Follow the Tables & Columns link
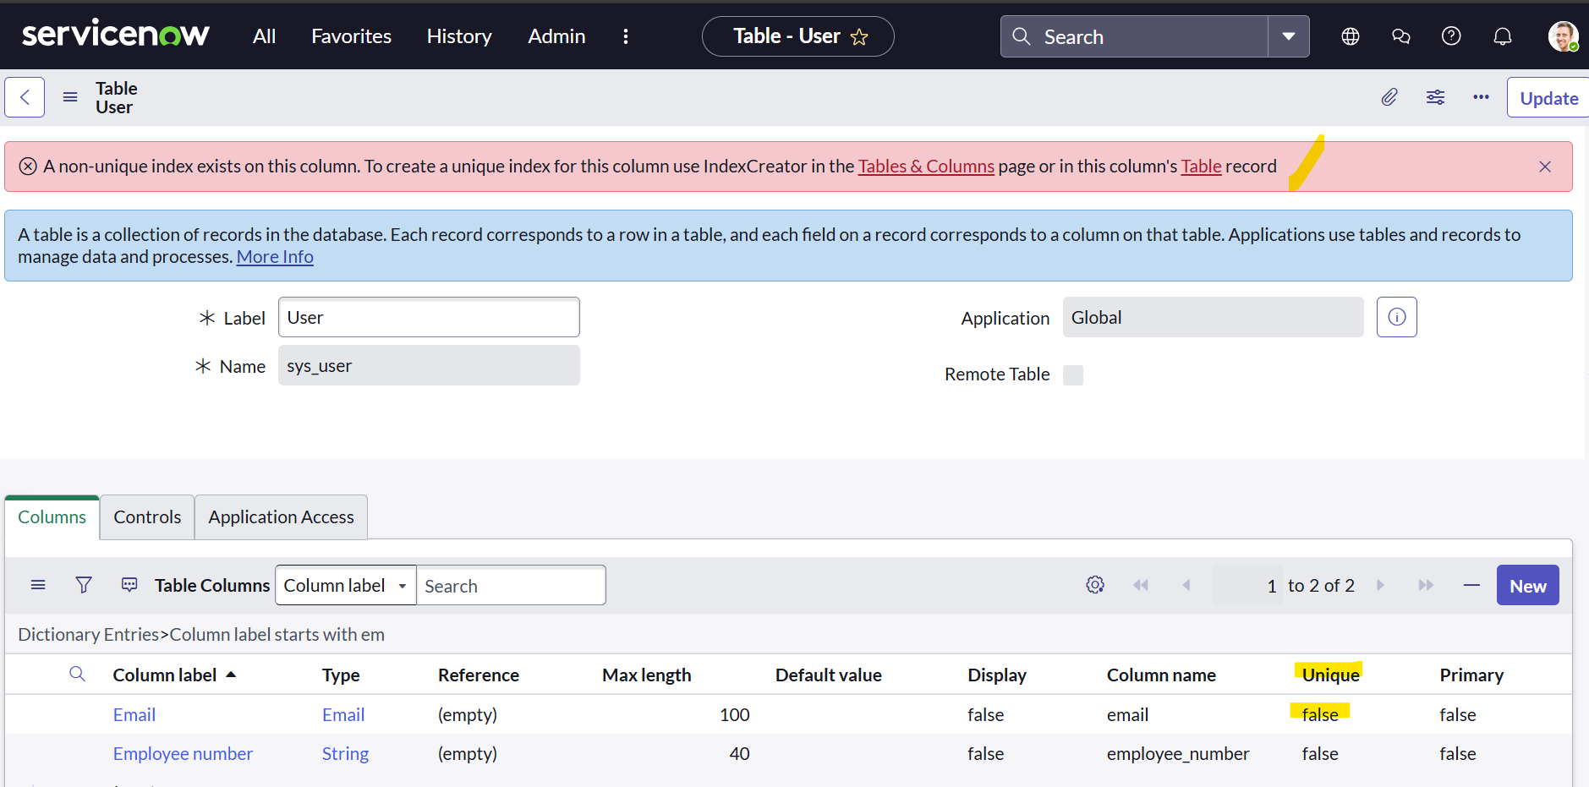1589x787 pixels. 926,167
